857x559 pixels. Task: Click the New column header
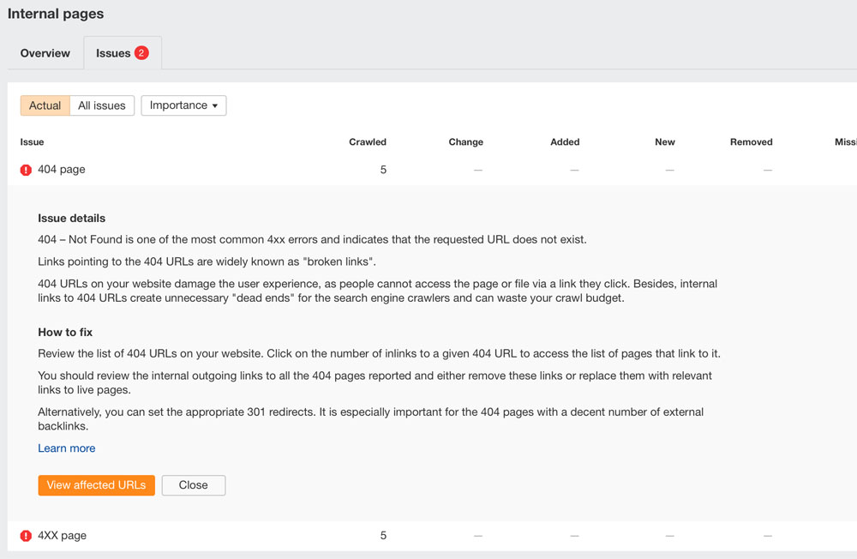coord(665,141)
